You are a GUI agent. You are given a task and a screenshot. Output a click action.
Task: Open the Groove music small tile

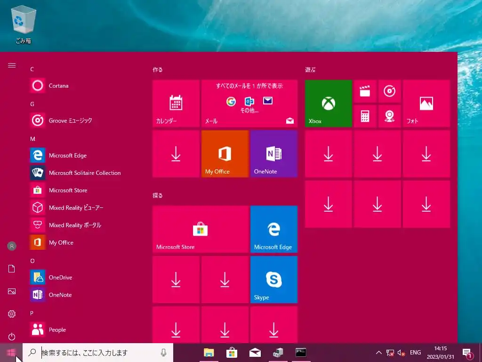[x=389, y=91]
